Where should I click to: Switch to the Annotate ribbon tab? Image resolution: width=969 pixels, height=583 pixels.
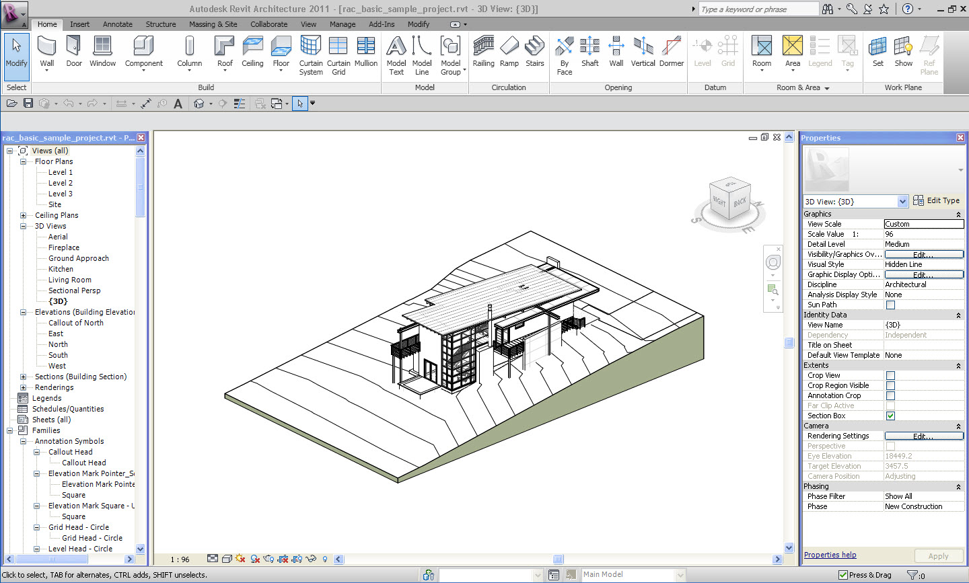click(x=117, y=24)
